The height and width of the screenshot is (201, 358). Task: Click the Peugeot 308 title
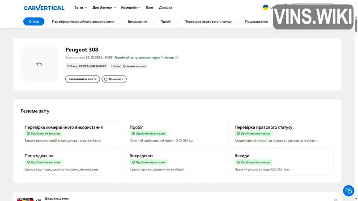tap(82, 50)
